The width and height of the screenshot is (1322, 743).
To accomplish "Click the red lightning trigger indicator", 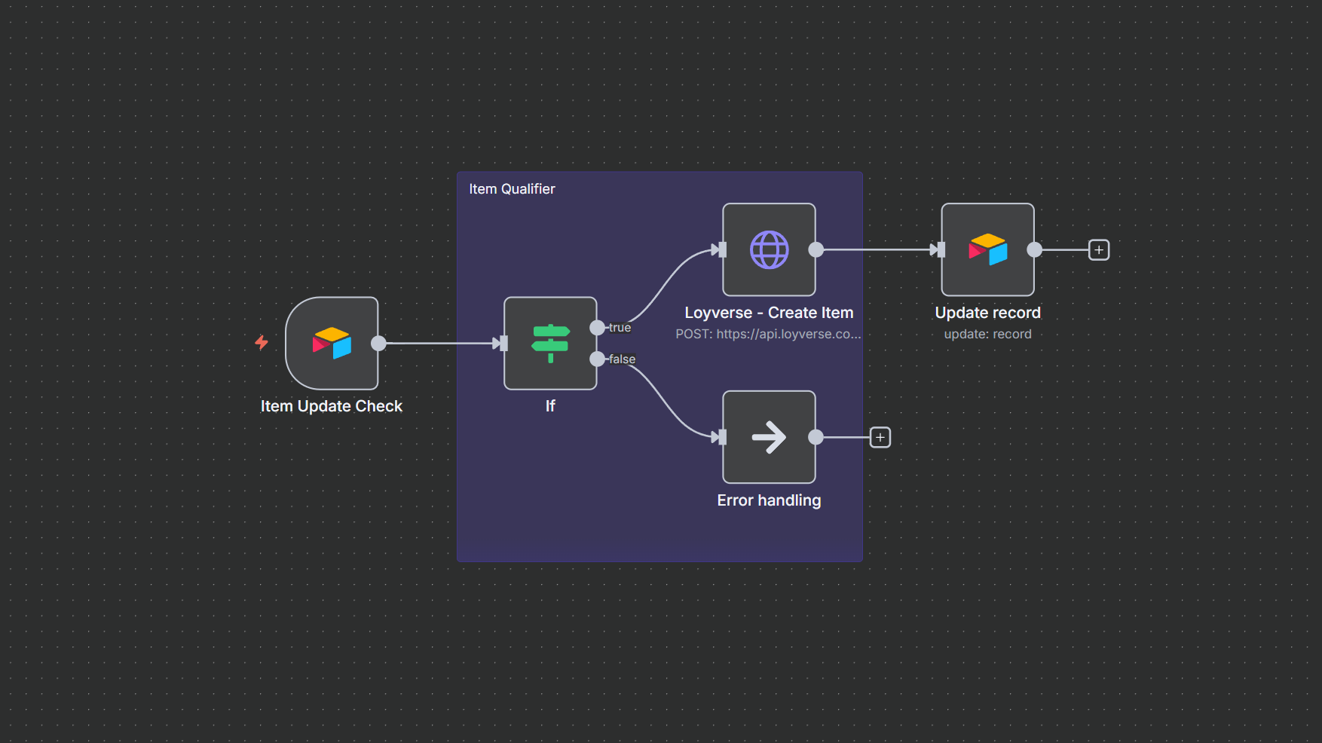I will point(262,343).
